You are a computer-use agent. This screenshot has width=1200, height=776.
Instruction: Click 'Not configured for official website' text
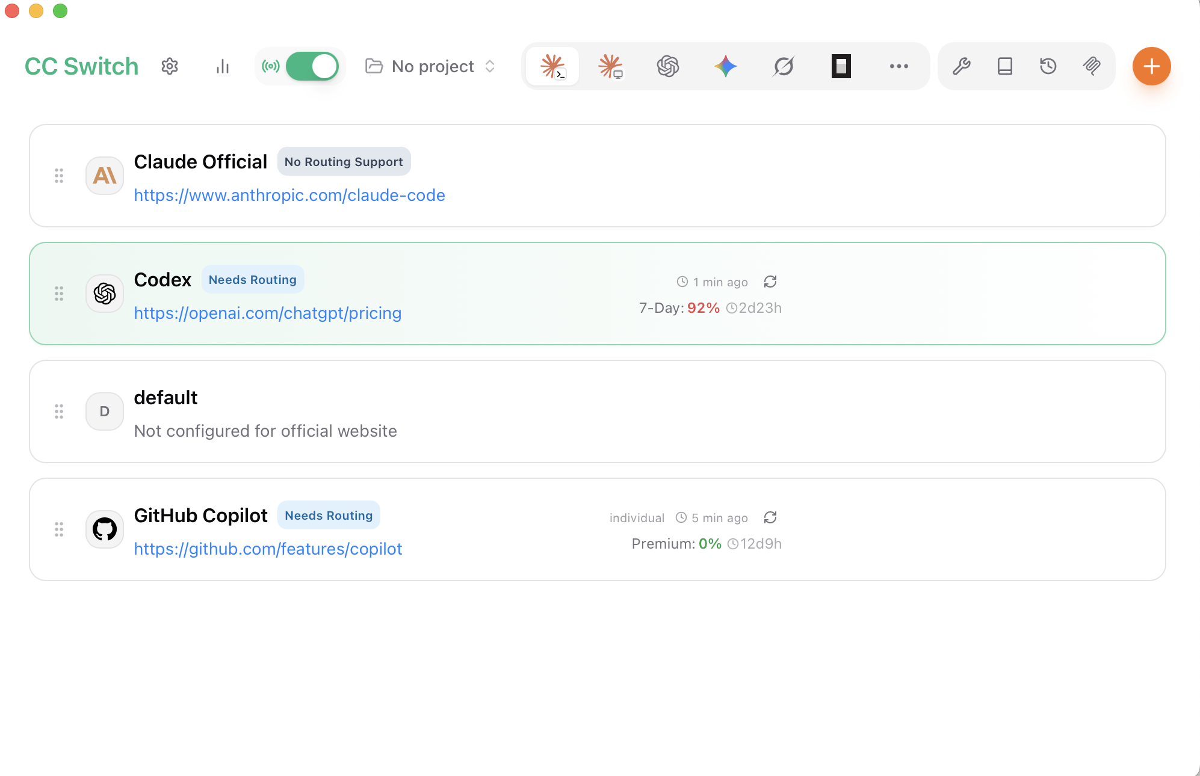coord(265,431)
